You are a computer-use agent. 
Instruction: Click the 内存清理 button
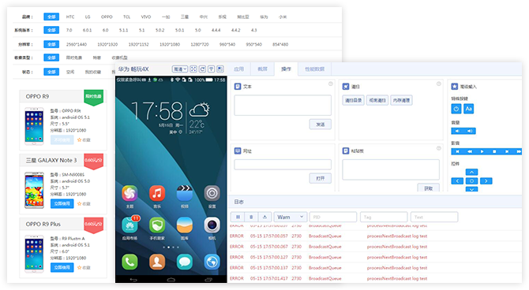[x=401, y=100]
